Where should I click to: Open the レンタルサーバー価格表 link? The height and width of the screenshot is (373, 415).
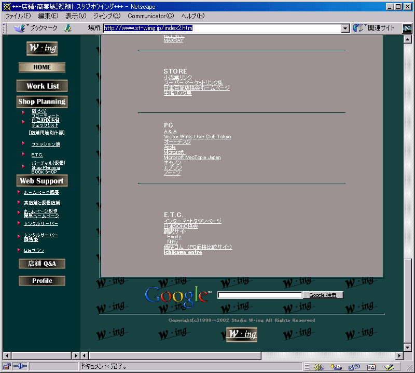(41, 237)
